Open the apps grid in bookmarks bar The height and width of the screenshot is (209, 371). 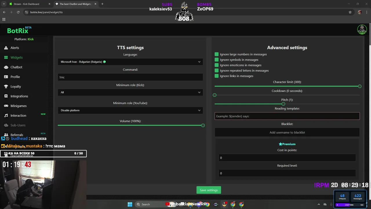(4, 19)
